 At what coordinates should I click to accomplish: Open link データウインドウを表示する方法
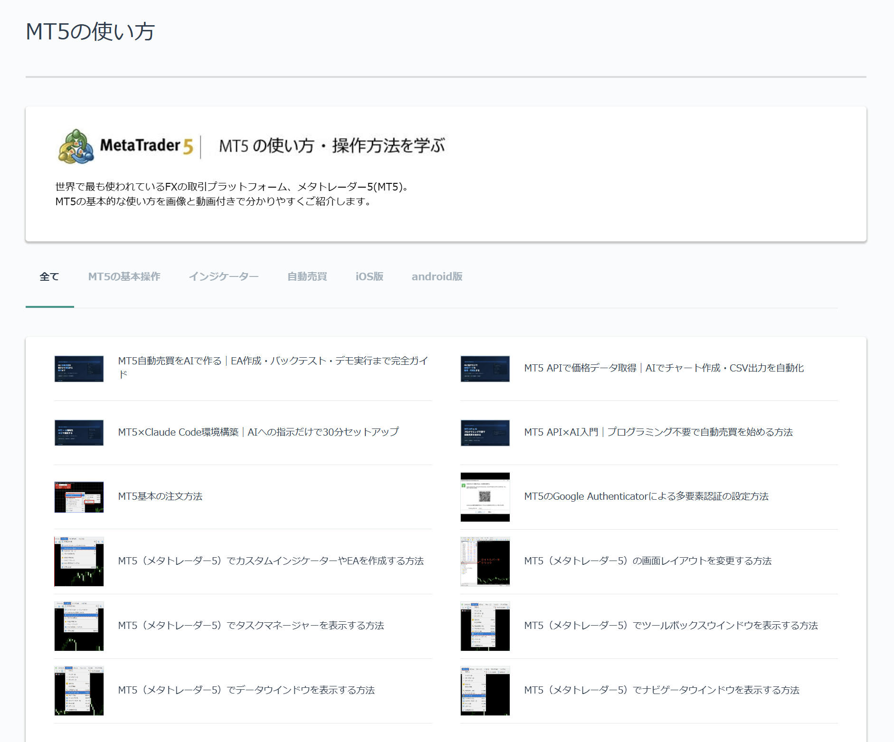(x=247, y=690)
